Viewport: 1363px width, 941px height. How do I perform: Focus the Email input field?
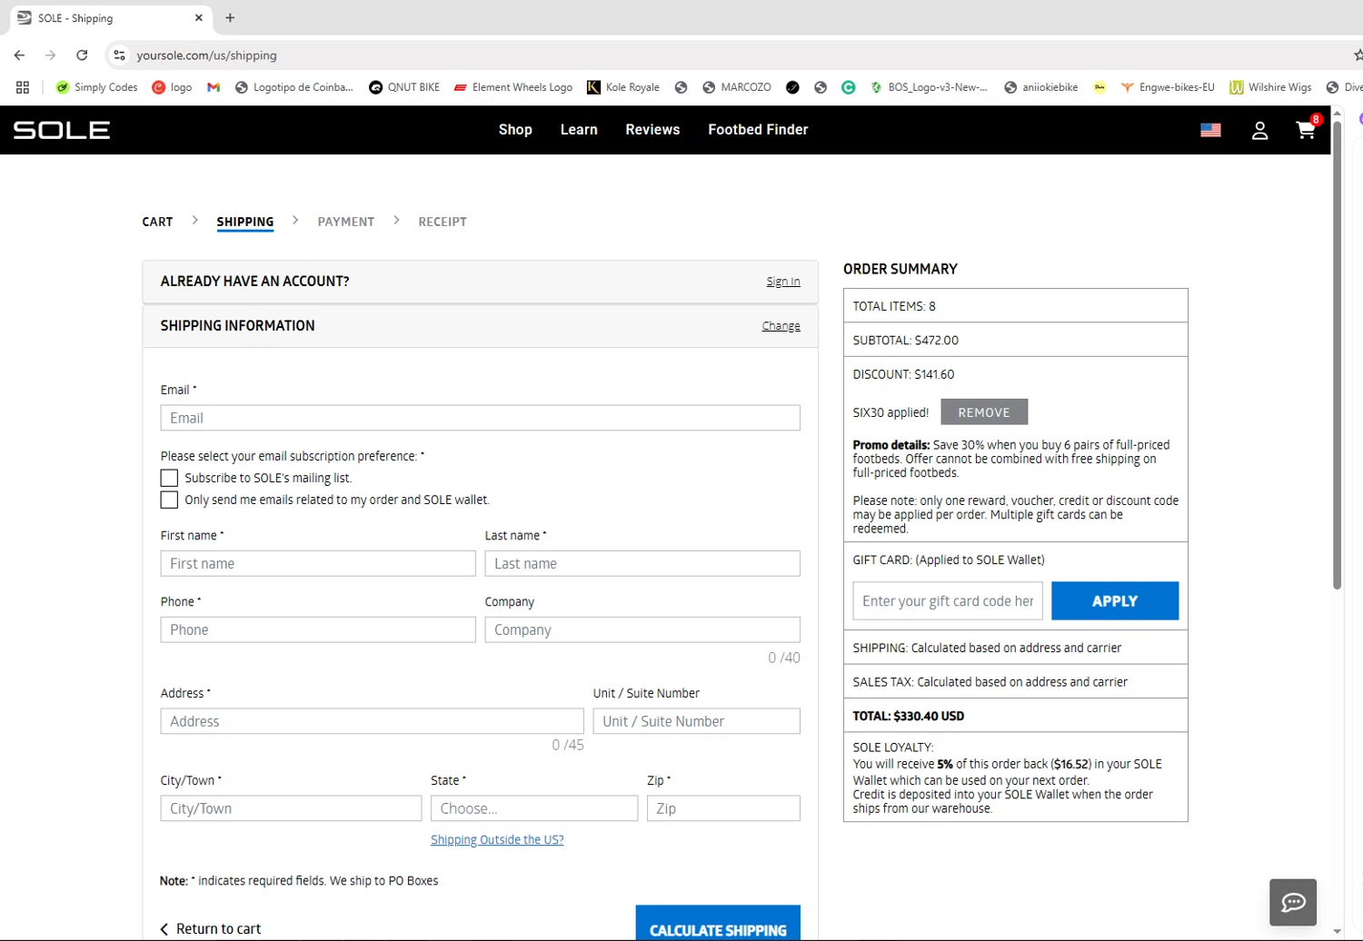pos(481,418)
